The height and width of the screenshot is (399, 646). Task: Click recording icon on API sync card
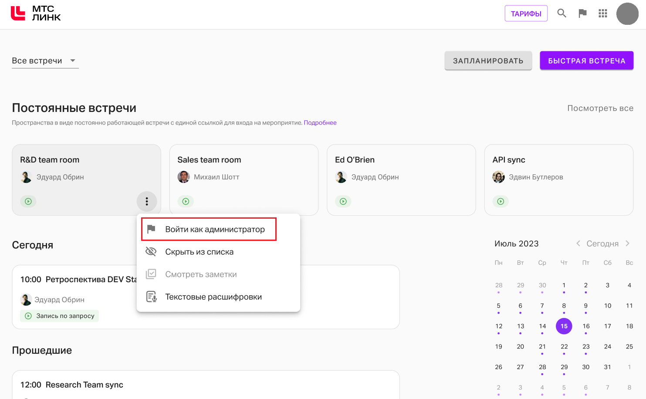501,201
